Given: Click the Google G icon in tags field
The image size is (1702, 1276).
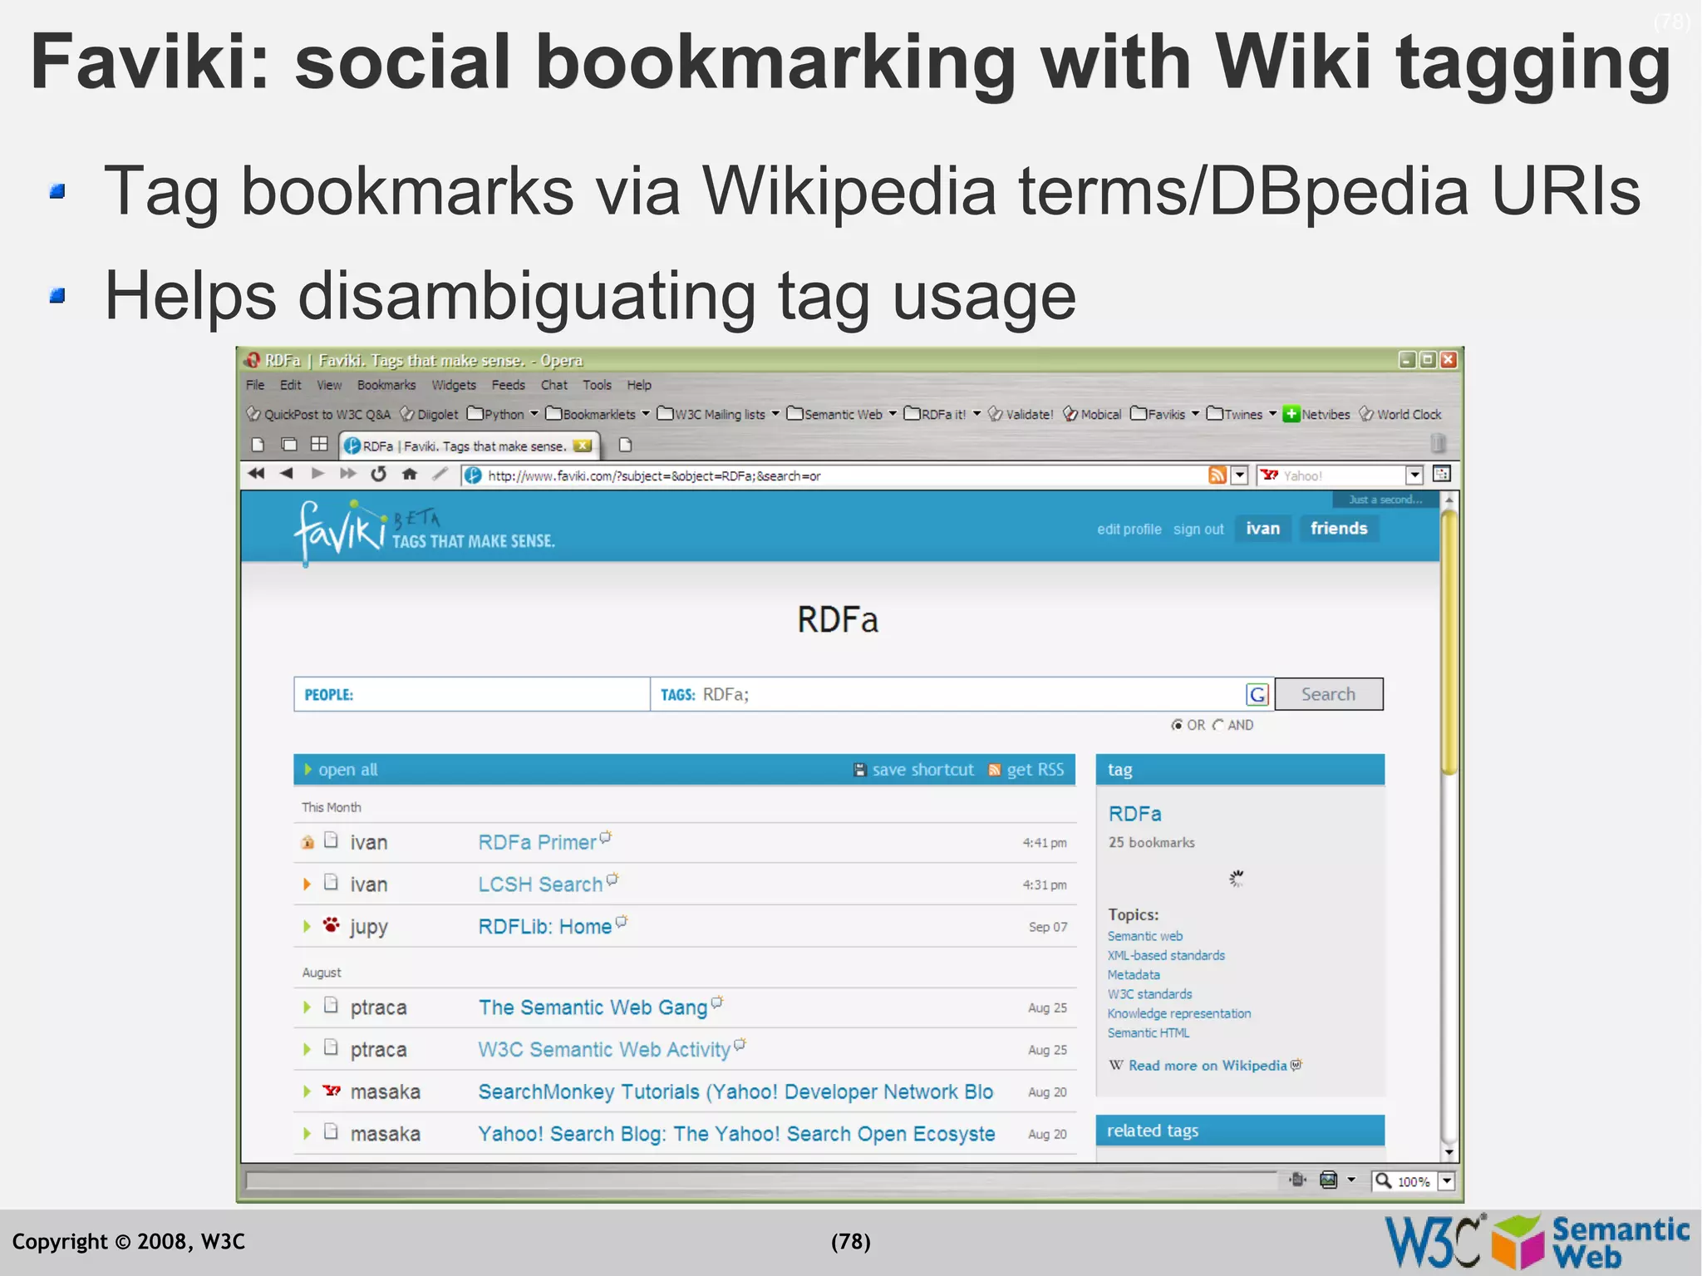Looking at the screenshot, I should coord(1257,694).
